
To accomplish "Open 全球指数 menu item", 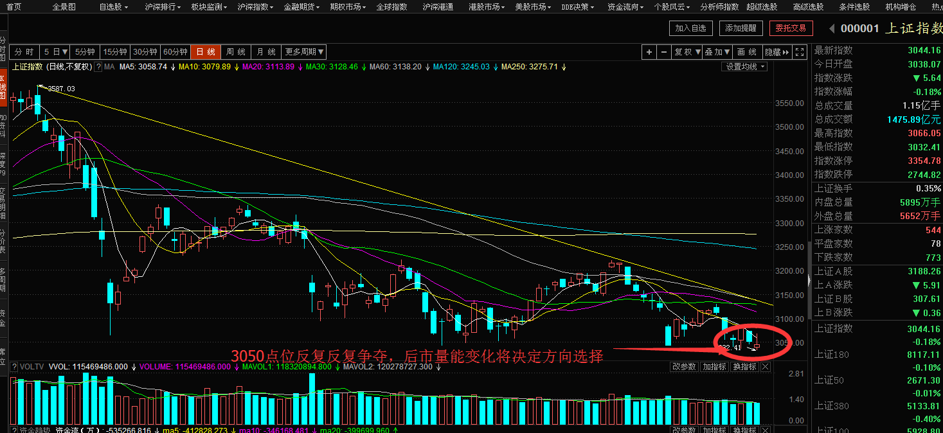I will [391, 6].
